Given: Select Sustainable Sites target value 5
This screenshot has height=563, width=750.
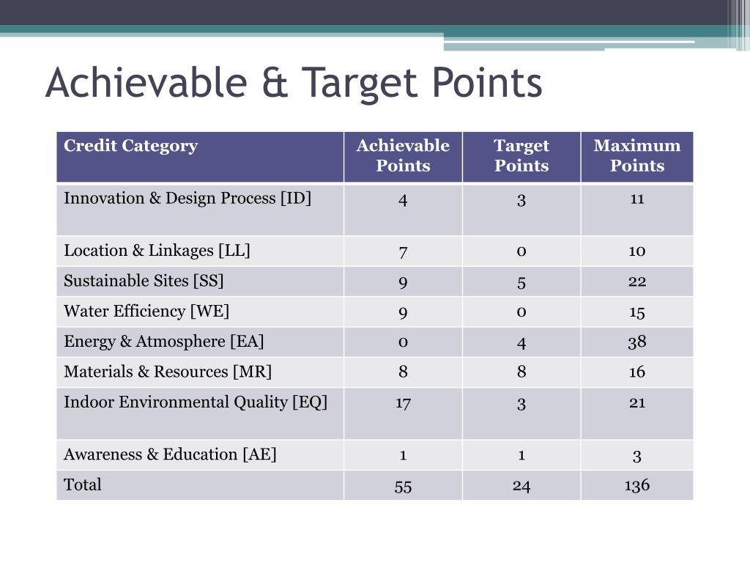Looking at the screenshot, I should (x=521, y=282).
